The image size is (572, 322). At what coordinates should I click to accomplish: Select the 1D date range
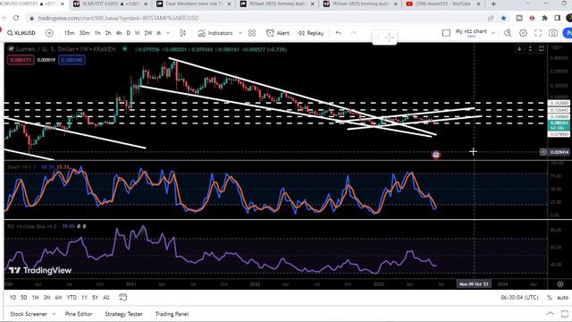(x=13, y=298)
